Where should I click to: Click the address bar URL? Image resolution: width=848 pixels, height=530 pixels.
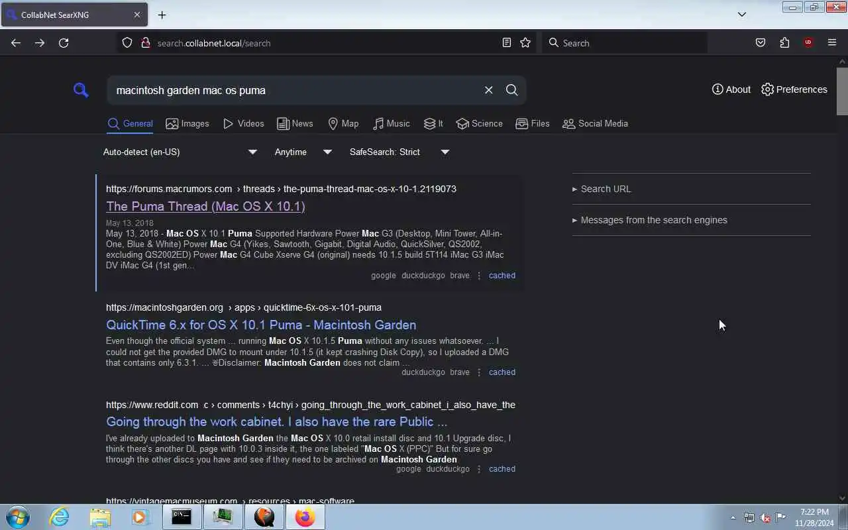214,43
